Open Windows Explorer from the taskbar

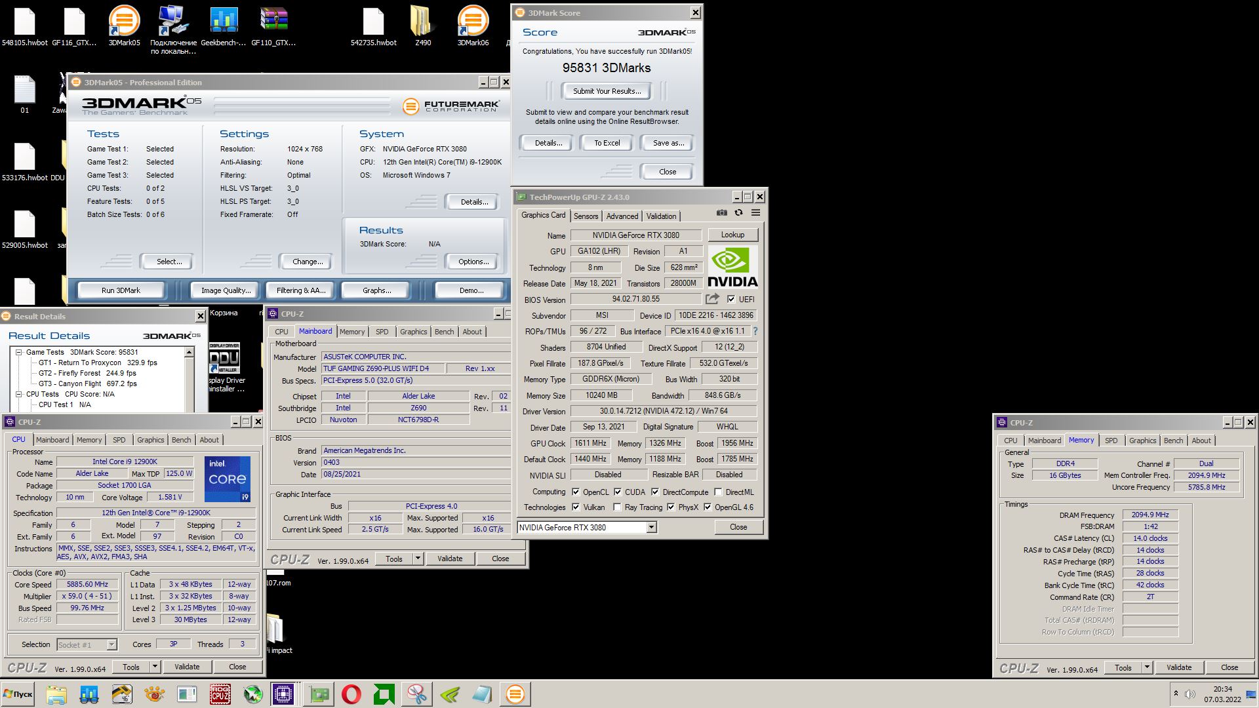click(56, 694)
